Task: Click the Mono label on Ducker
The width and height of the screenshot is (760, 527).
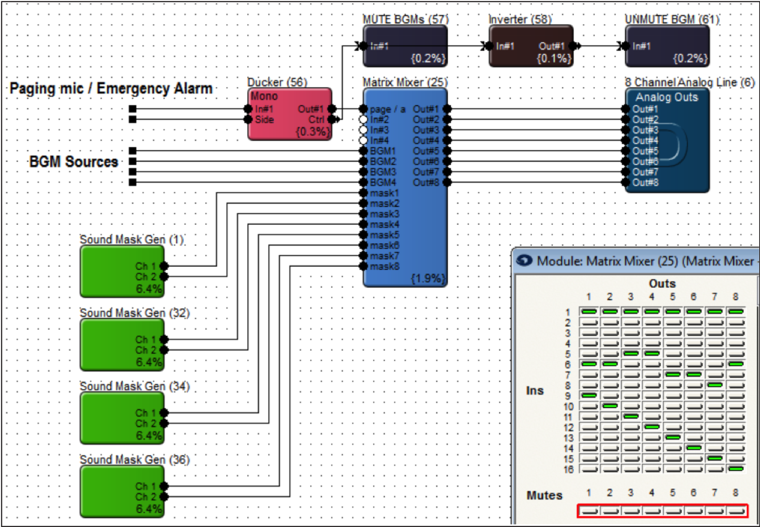Action: (264, 96)
